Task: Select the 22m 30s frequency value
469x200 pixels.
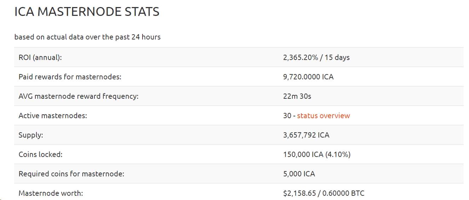Action: pyautogui.click(x=297, y=96)
